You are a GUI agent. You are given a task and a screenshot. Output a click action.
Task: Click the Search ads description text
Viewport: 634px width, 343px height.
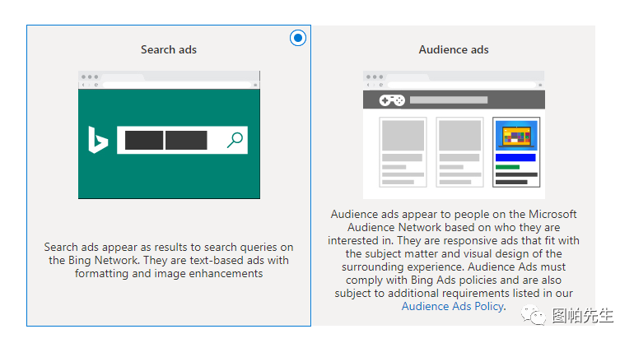point(169,260)
